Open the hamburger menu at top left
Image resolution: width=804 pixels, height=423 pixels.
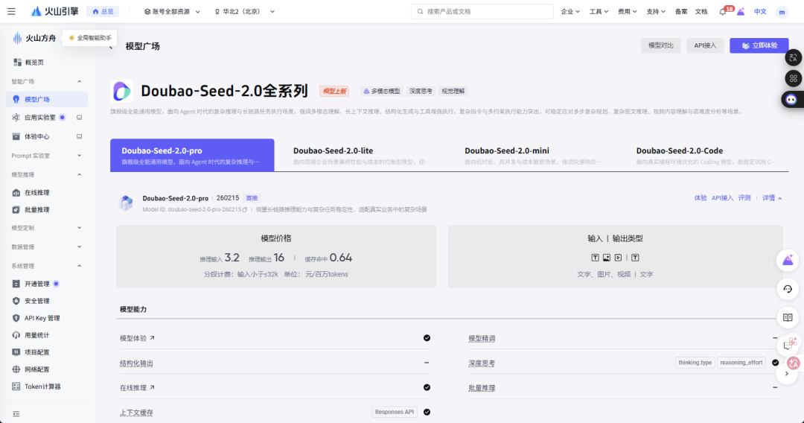11,11
